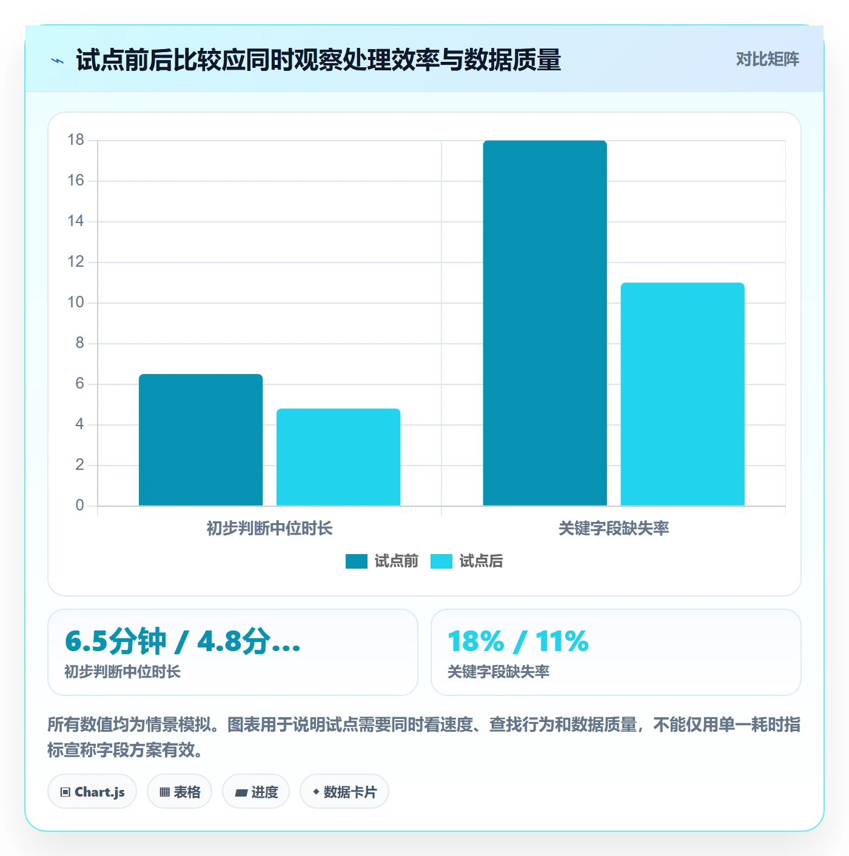Click the 数据卡片 diamond icon
This screenshot has width=849, height=856.
pyautogui.click(x=316, y=792)
